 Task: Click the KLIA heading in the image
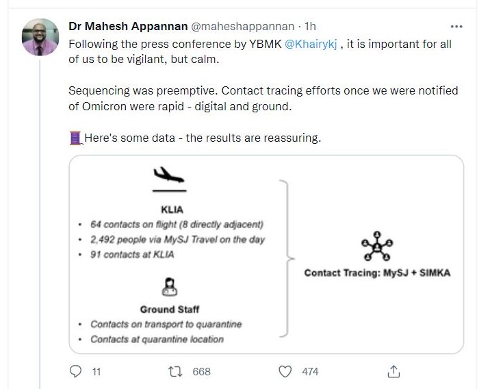click(171, 210)
